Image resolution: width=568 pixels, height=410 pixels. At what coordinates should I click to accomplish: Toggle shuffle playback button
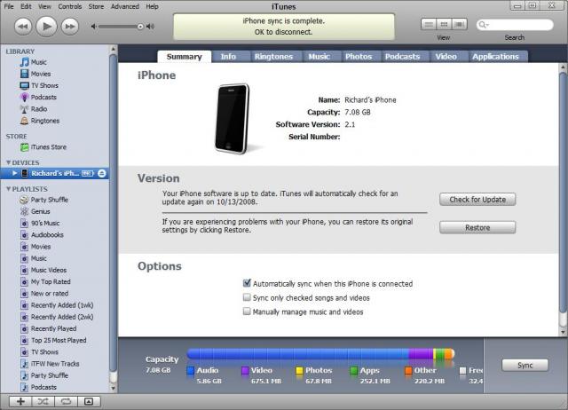point(43,401)
